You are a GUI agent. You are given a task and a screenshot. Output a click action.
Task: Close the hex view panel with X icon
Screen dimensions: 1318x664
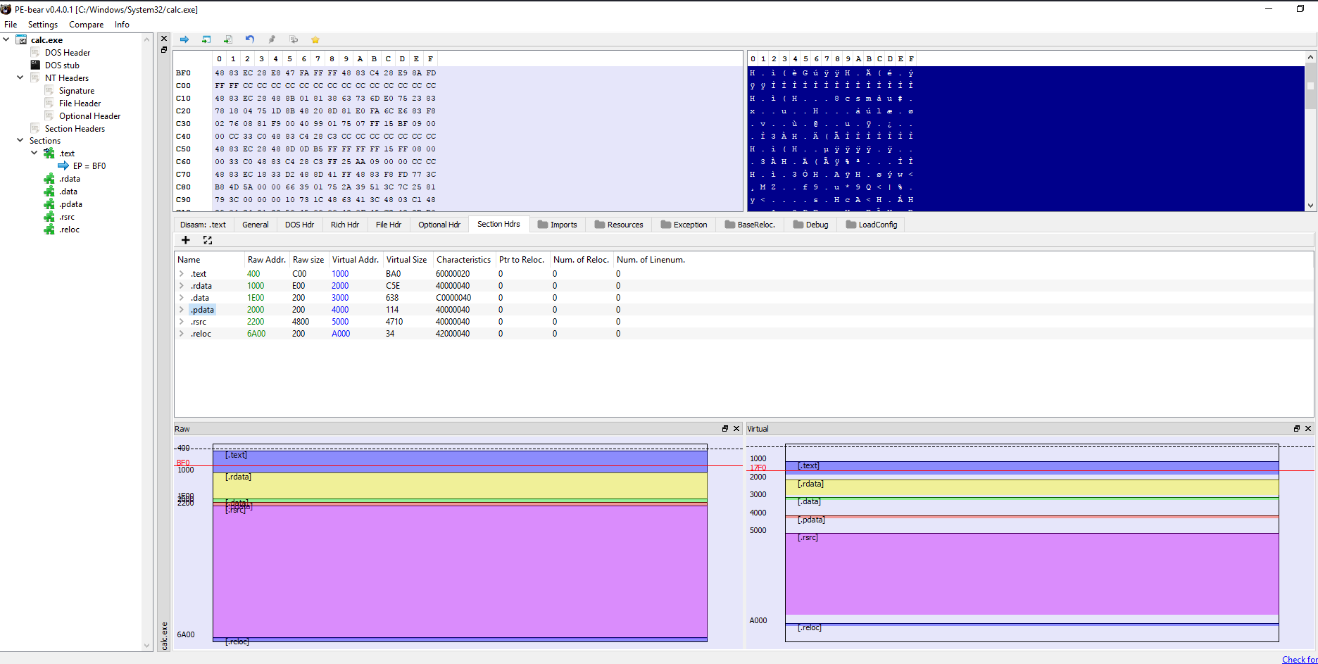pyautogui.click(x=164, y=39)
